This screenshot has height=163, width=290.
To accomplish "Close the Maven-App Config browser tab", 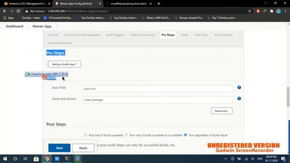I will coord(100,4).
